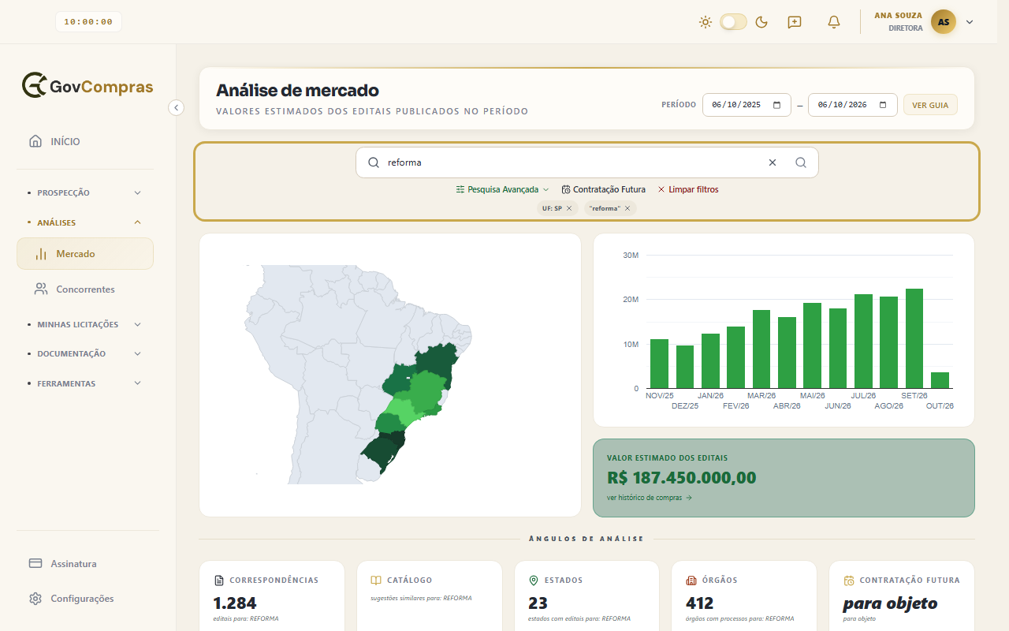
Task: Open Concorrentes page
Action: (85, 289)
